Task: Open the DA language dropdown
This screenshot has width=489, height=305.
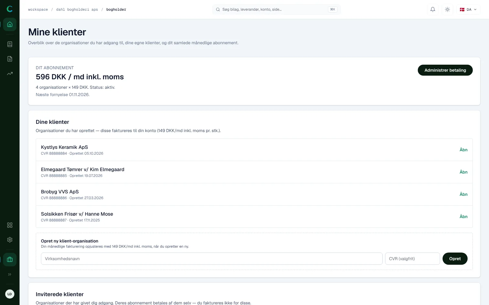Action: click(x=468, y=9)
